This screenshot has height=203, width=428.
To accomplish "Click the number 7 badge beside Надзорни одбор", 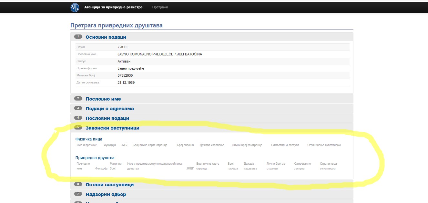I will point(78,194).
